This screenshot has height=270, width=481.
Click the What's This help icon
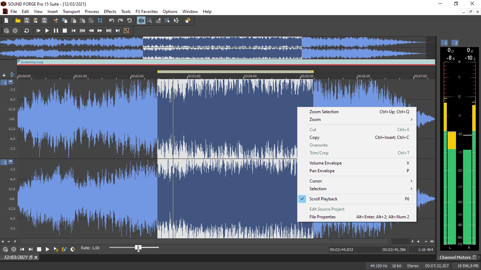click(188, 21)
